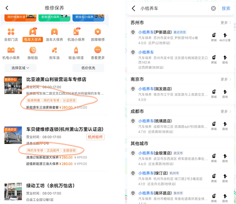Screen dimensions: 236x204
Task: Tap the 最近浏览 tag
Action: pyautogui.click(x=180, y=32)
